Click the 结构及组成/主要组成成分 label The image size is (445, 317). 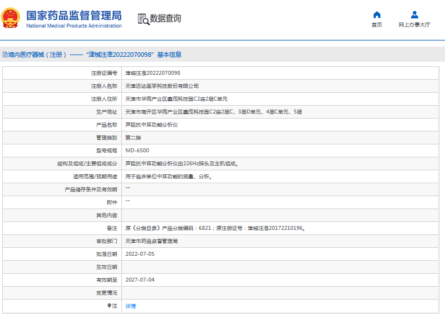tap(87, 164)
